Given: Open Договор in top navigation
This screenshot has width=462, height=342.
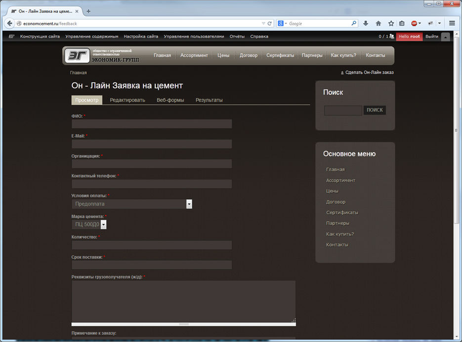Looking at the screenshot, I should [249, 55].
